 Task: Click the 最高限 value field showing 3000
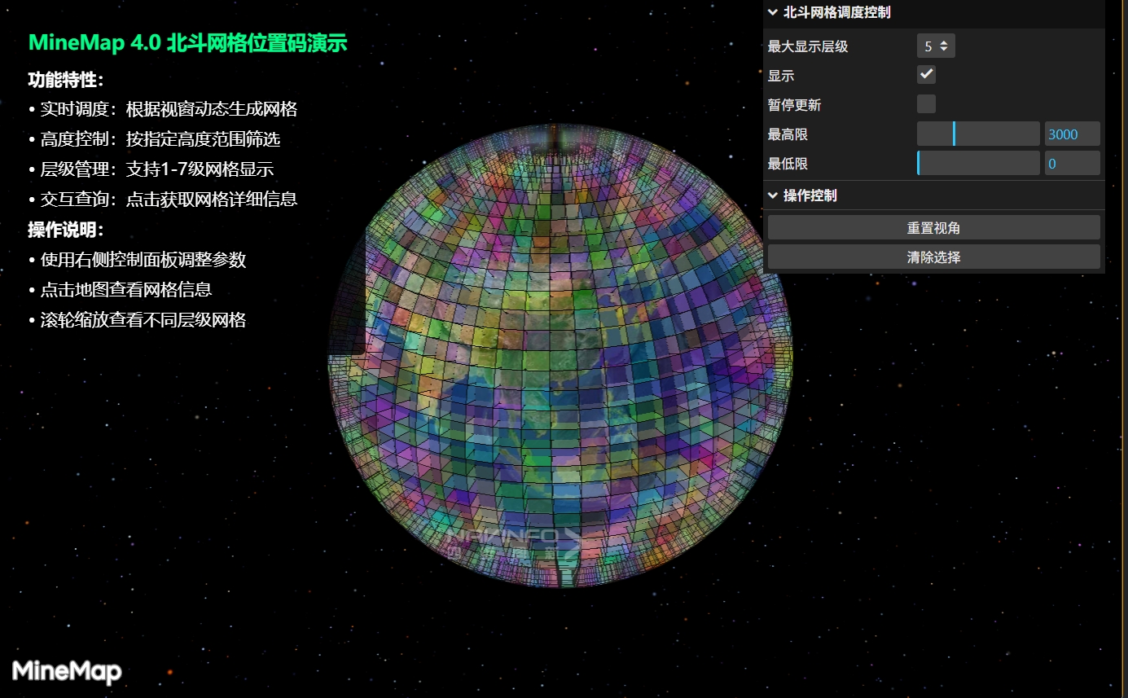[1073, 134]
